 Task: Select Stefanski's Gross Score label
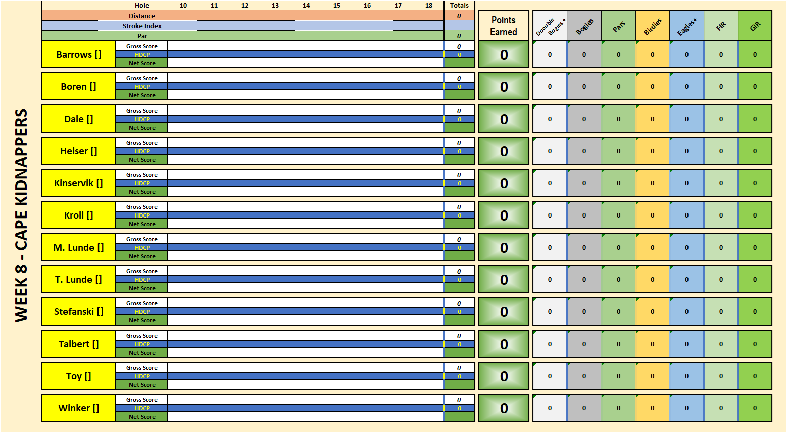142,303
